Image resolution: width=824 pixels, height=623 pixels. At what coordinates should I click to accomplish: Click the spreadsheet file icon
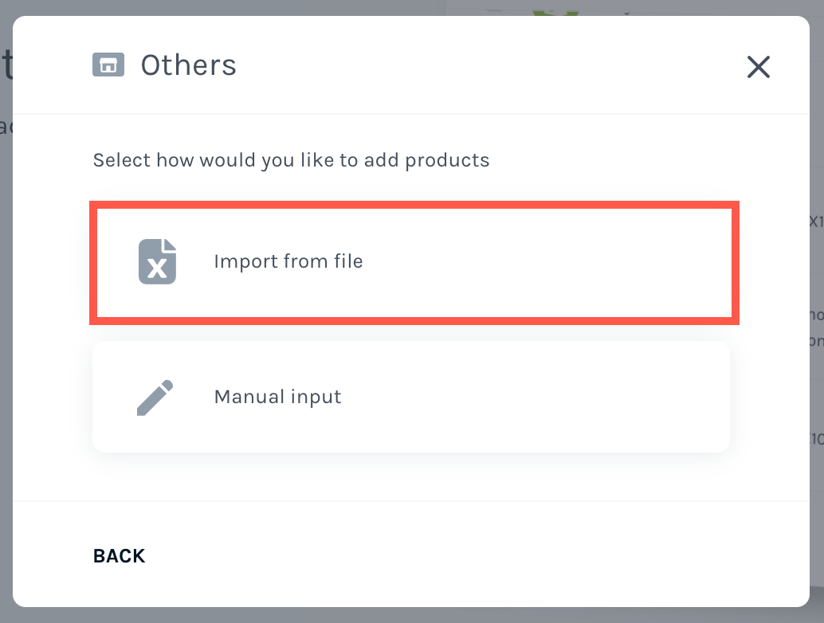coord(157,261)
